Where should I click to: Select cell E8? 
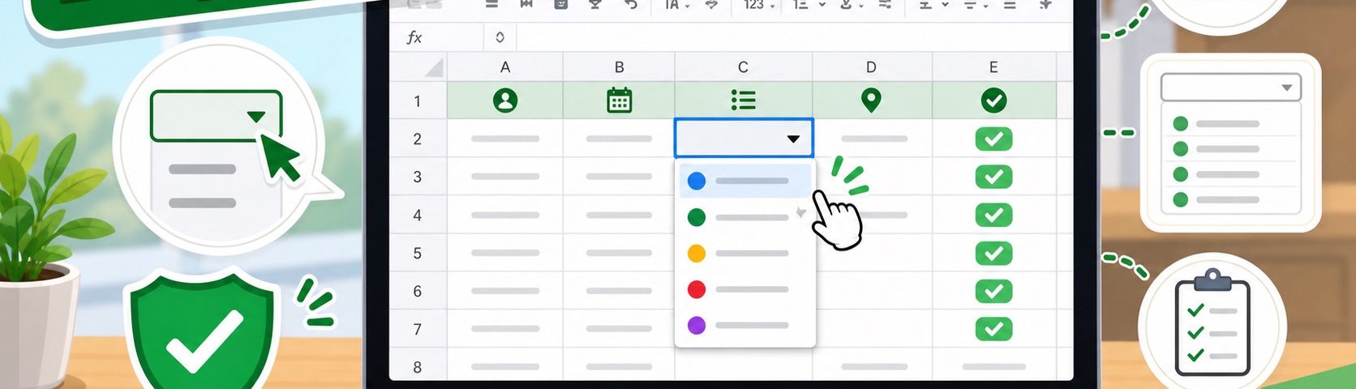pyautogui.click(x=993, y=365)
